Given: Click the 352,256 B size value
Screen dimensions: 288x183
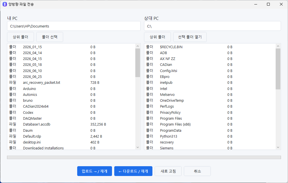Looking at the screenshot, I should [x=98, y=124].
